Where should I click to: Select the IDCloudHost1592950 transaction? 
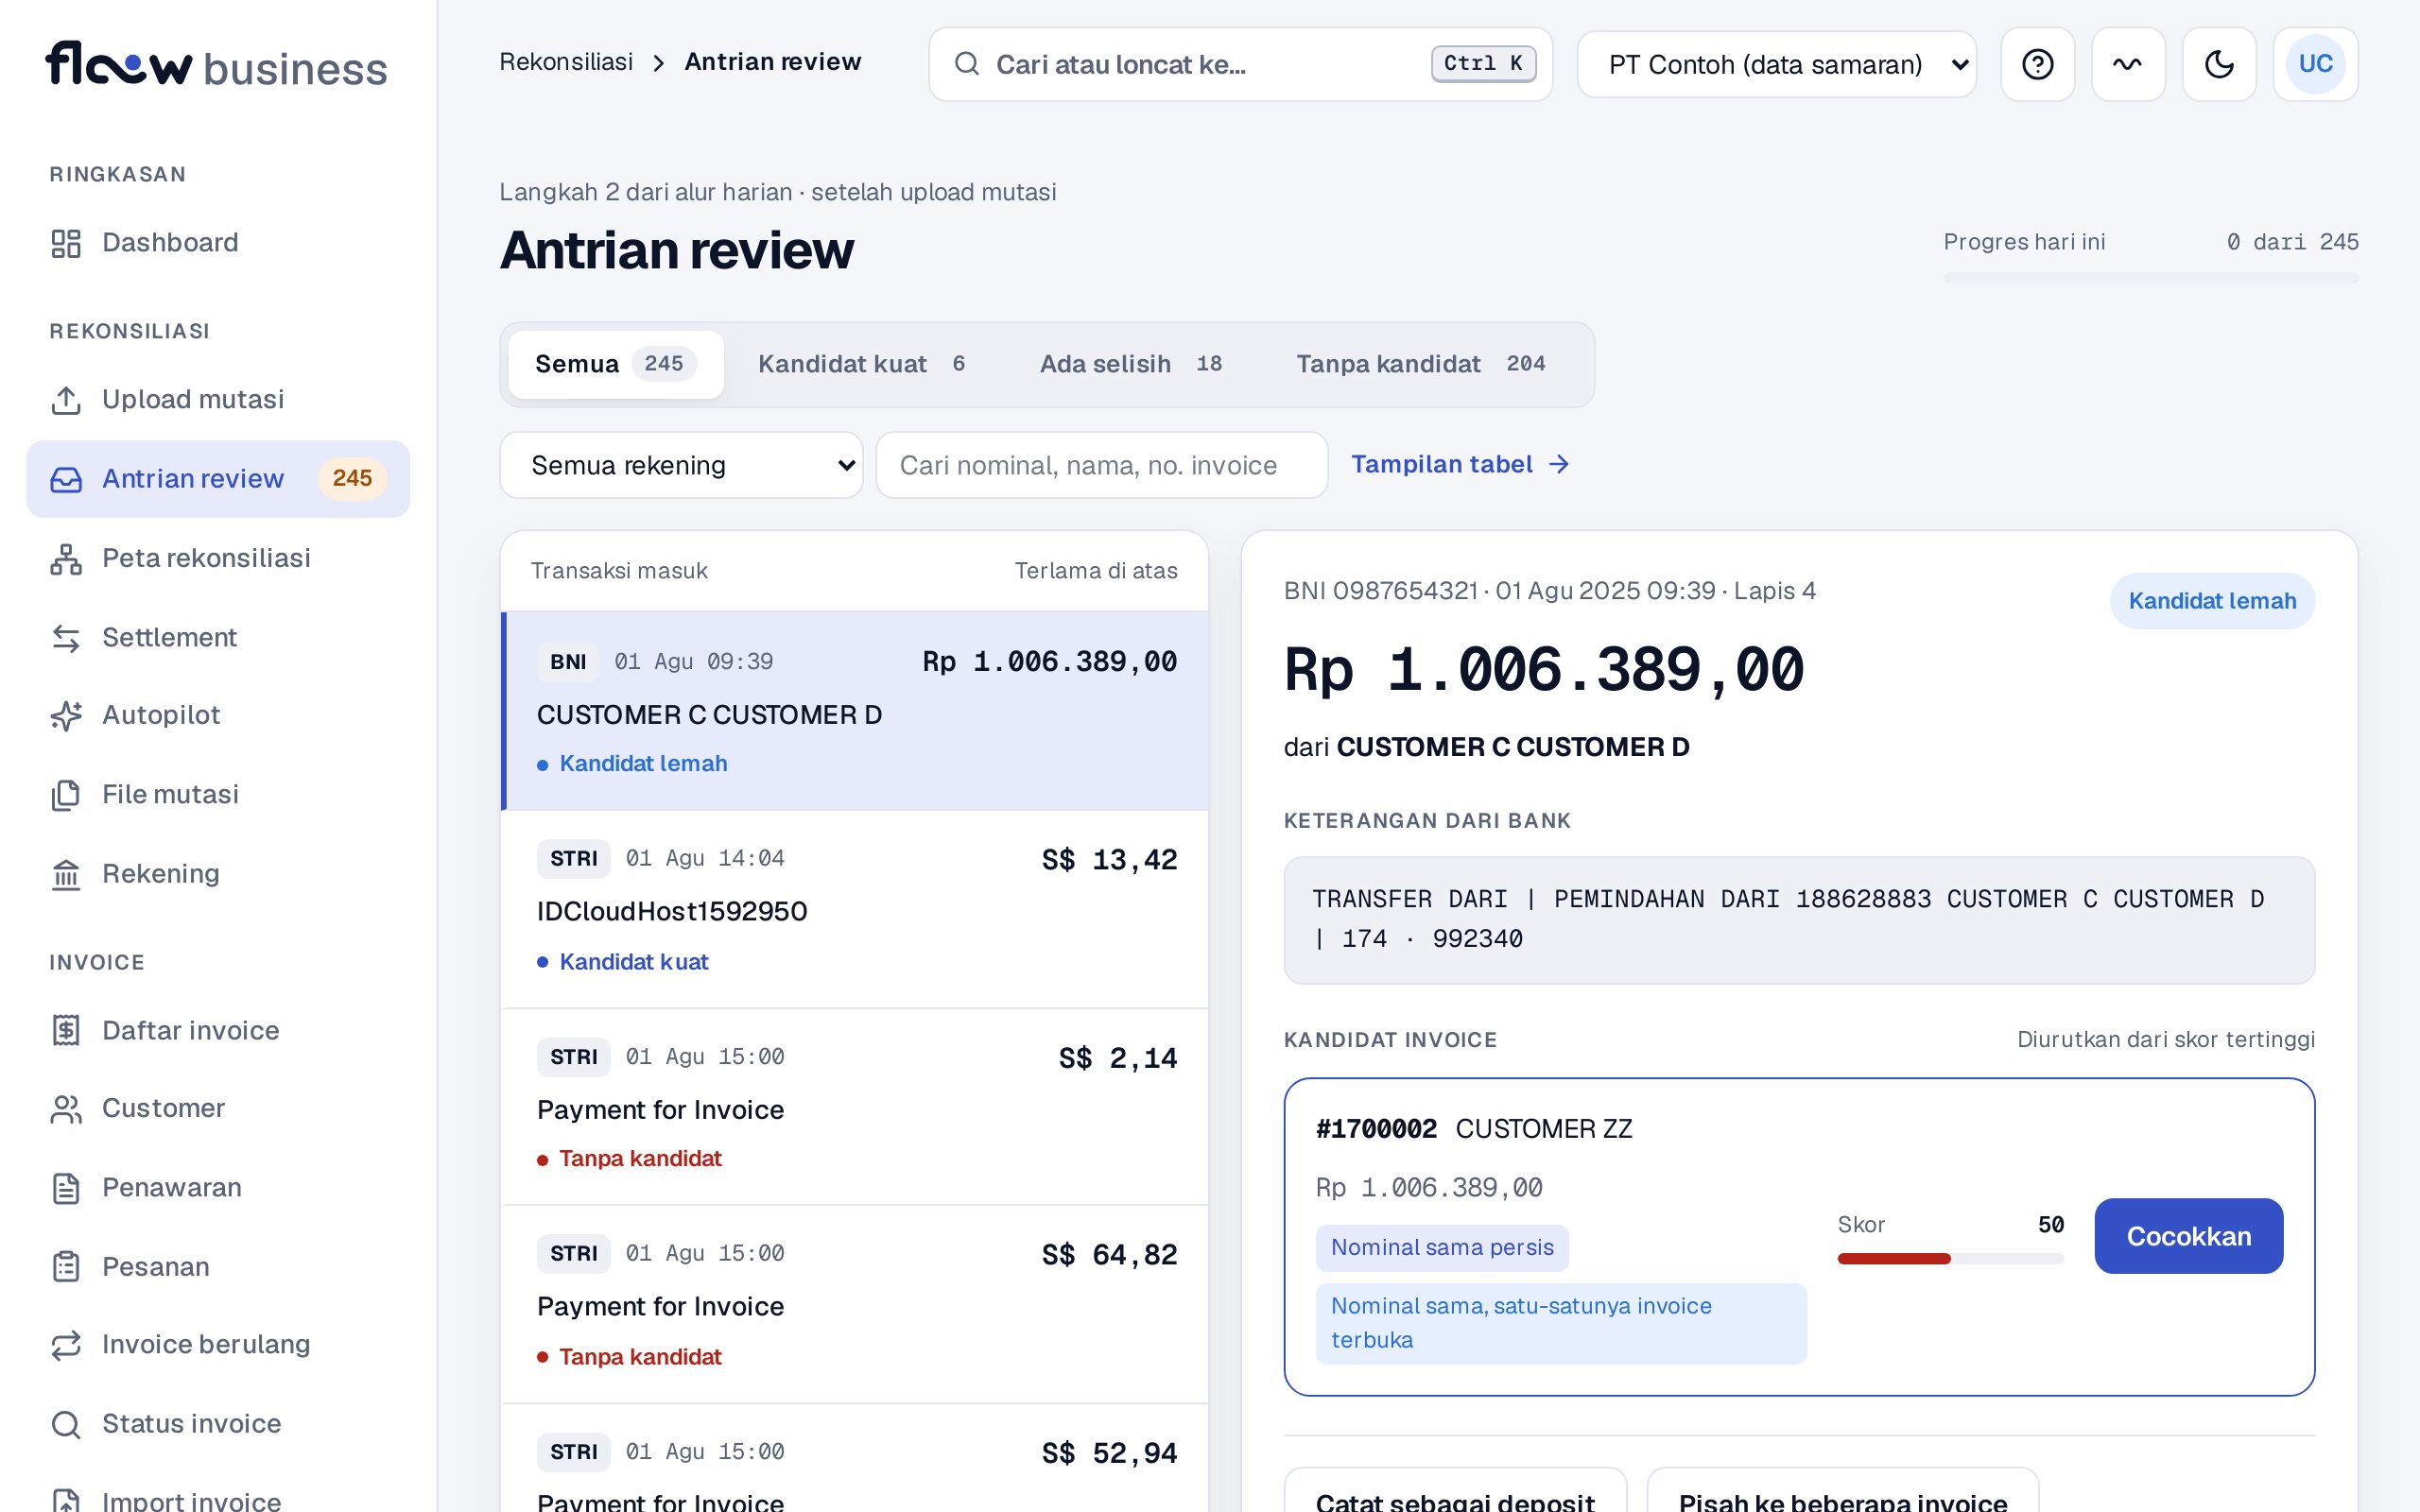(x=855, y=909)
